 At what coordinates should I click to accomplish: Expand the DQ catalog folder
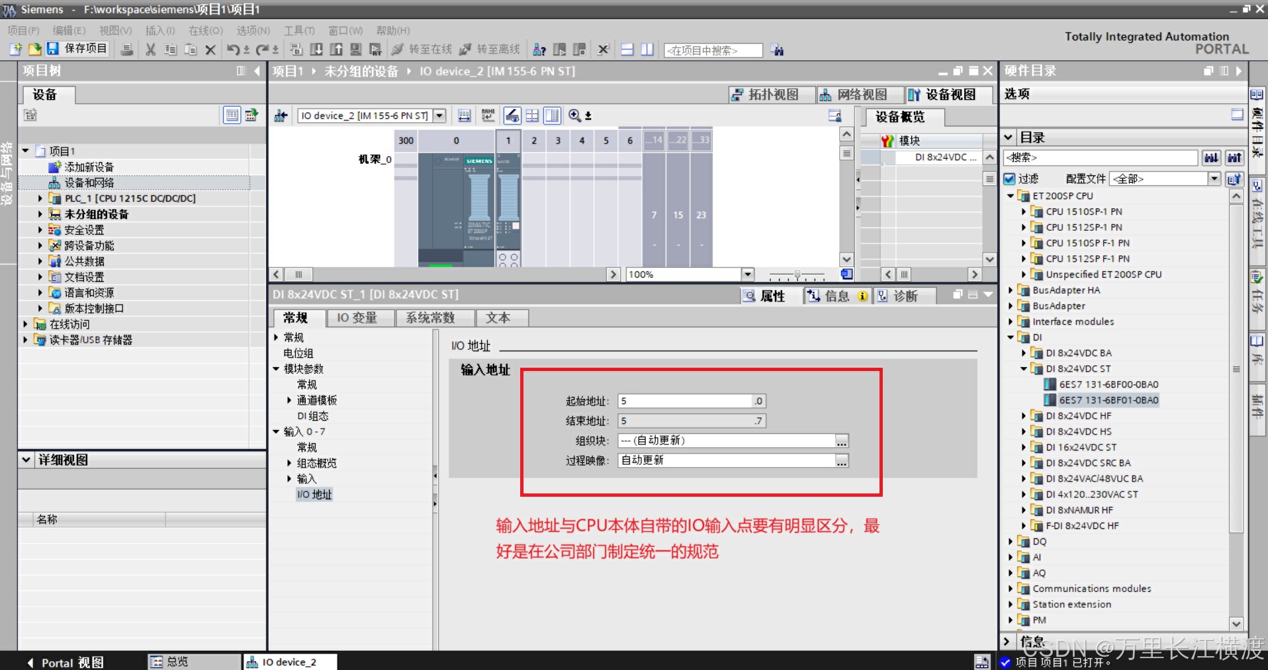1011,542
